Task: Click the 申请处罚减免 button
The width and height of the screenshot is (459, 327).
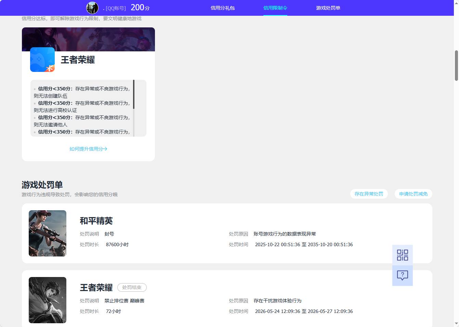Action: [414, 194]
